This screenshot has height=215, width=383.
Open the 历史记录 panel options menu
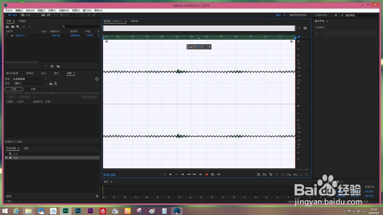coord(18,148)
